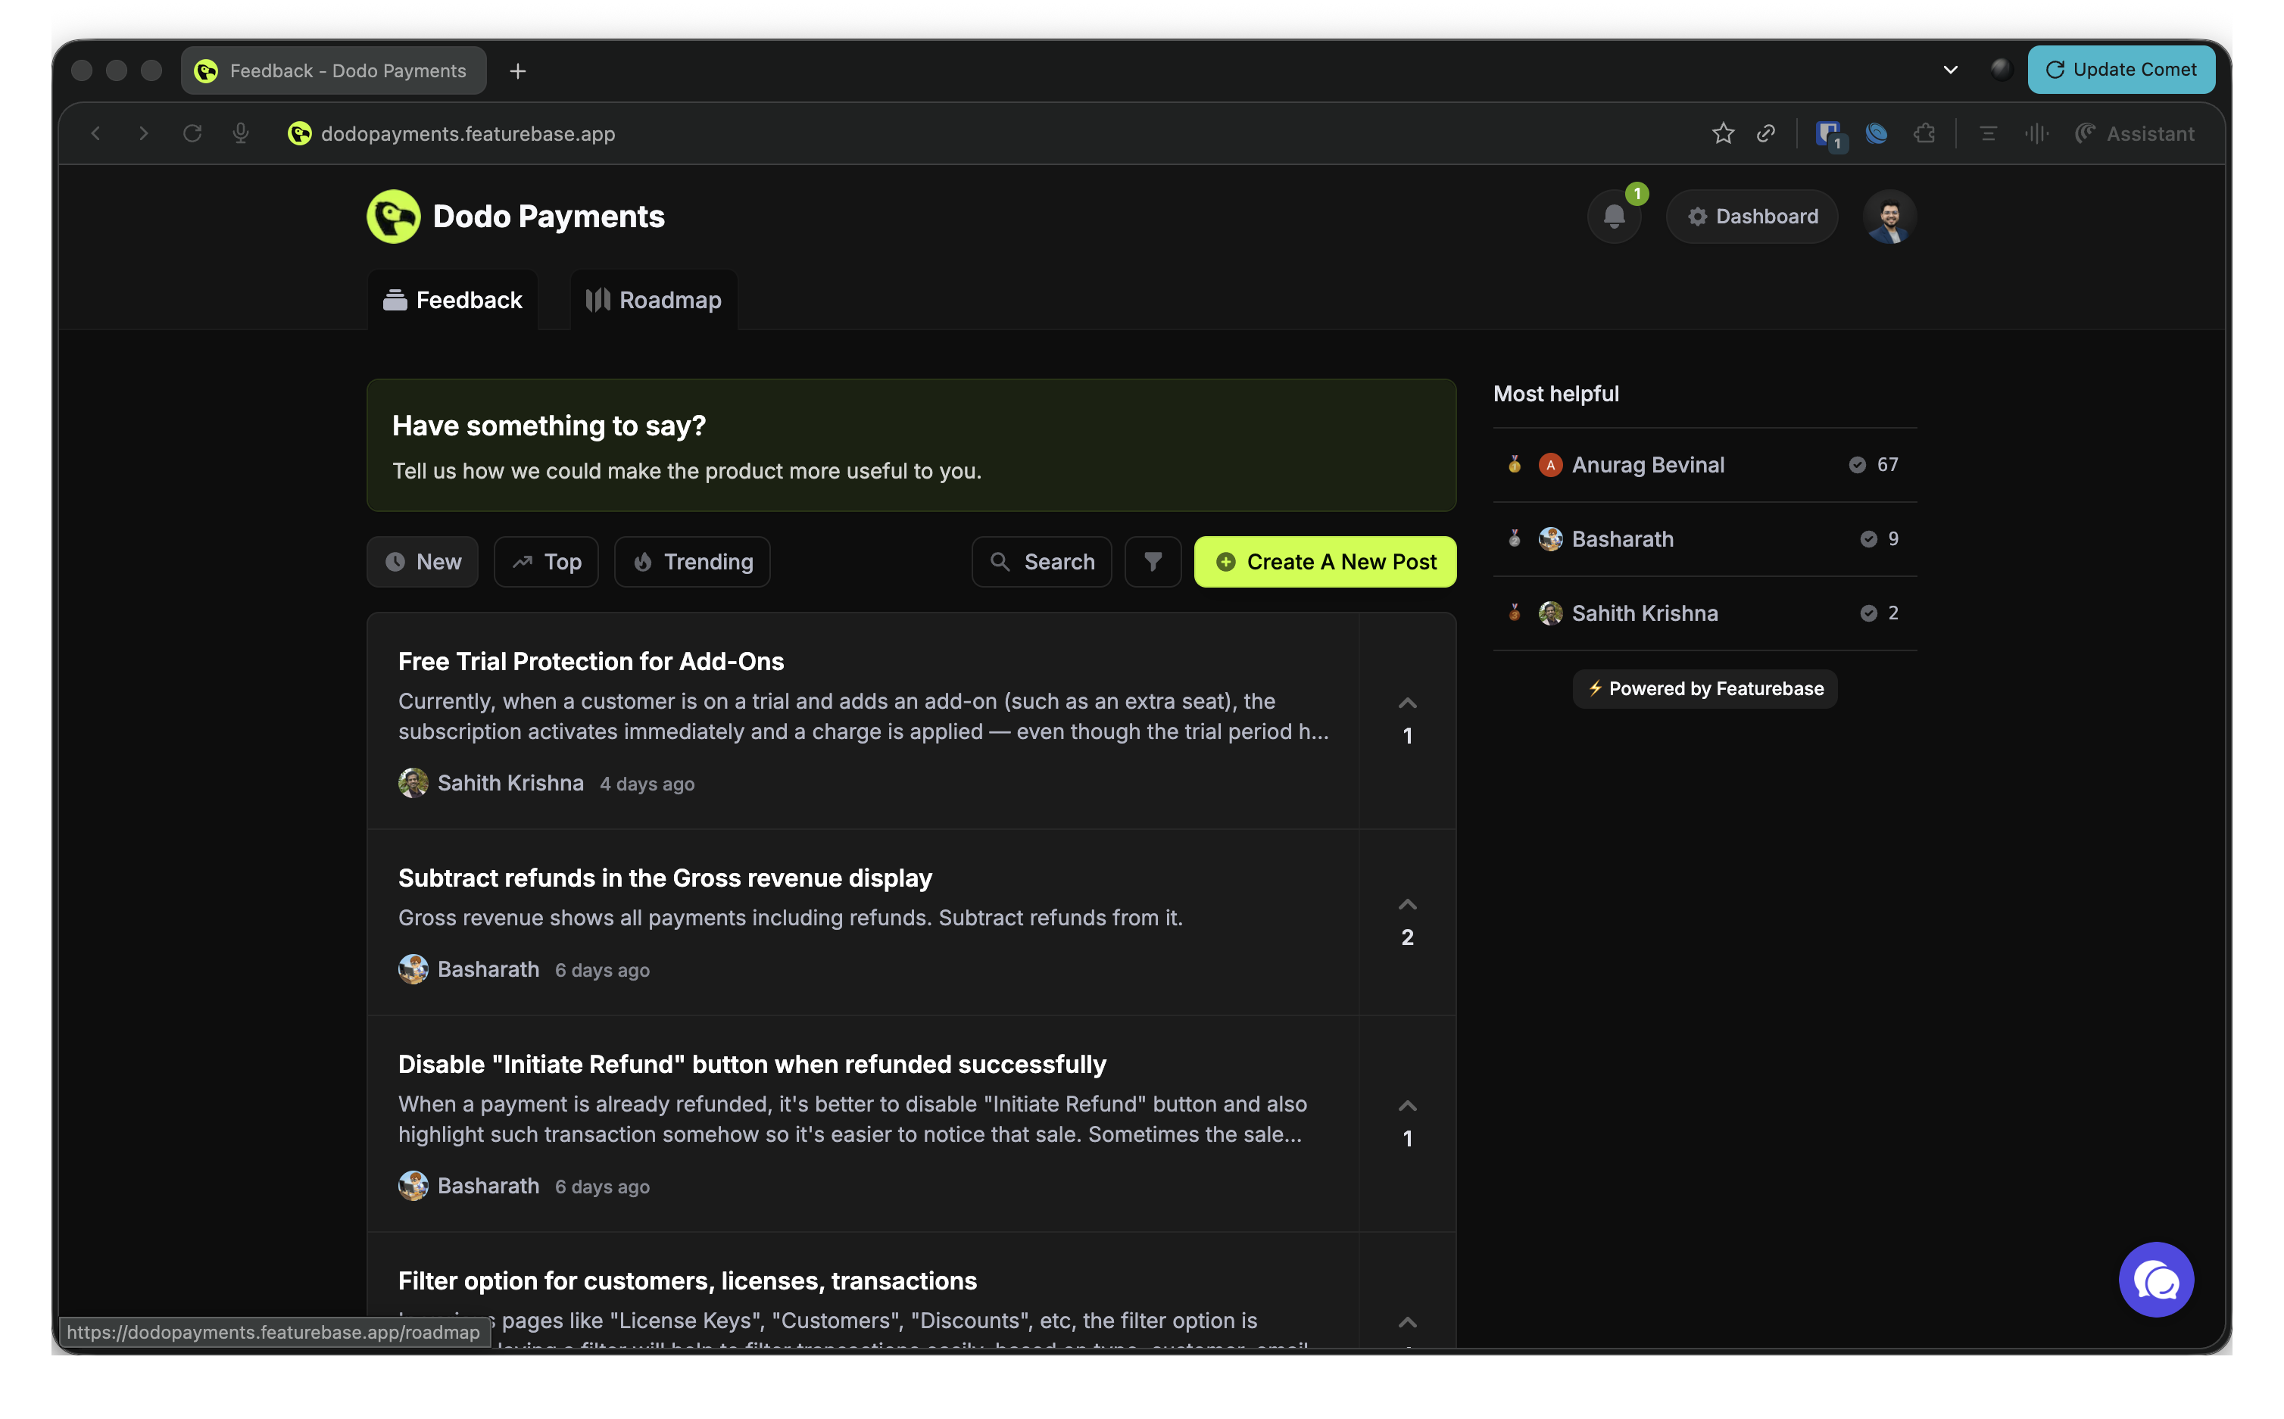
Task: Upvote the Subtract refunds post
Action: [x=1406, y=904]
